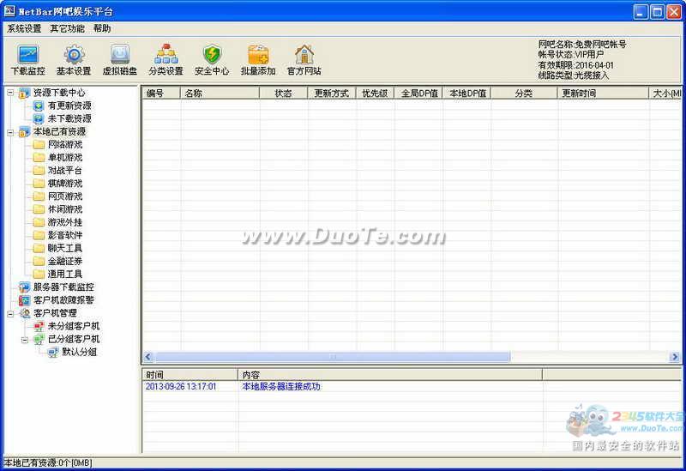
Task: Select the 聊天工具 tree item
Action: [x=65, y=248]
